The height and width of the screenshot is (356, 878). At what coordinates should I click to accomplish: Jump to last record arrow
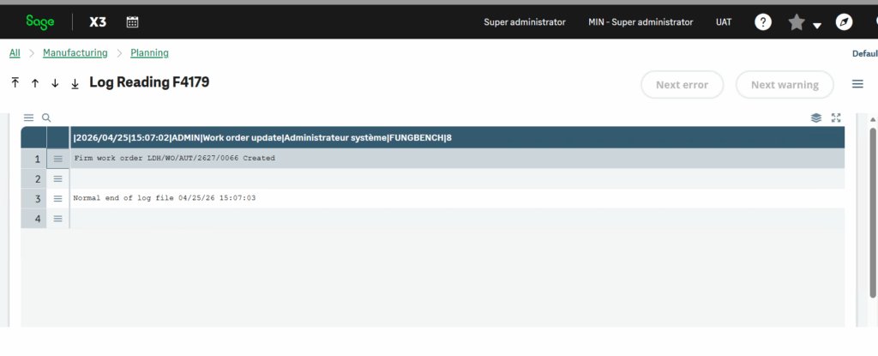75,83
